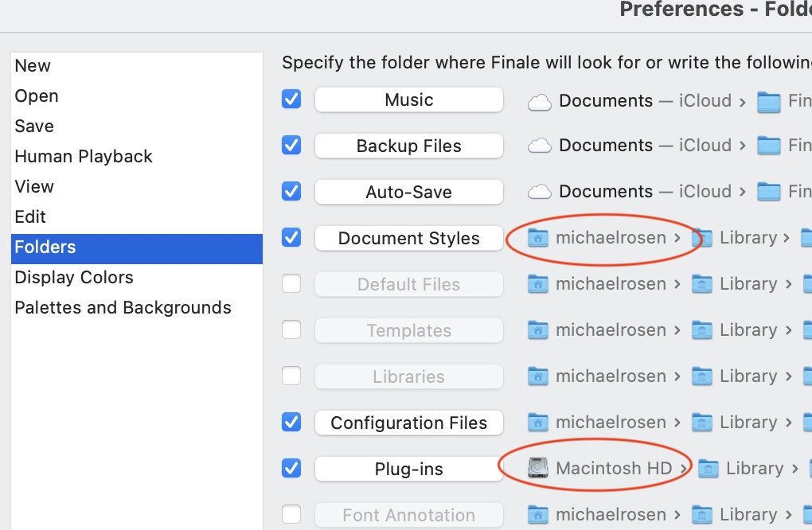Click the home folder icon for Document Styles

coord(539,238)
